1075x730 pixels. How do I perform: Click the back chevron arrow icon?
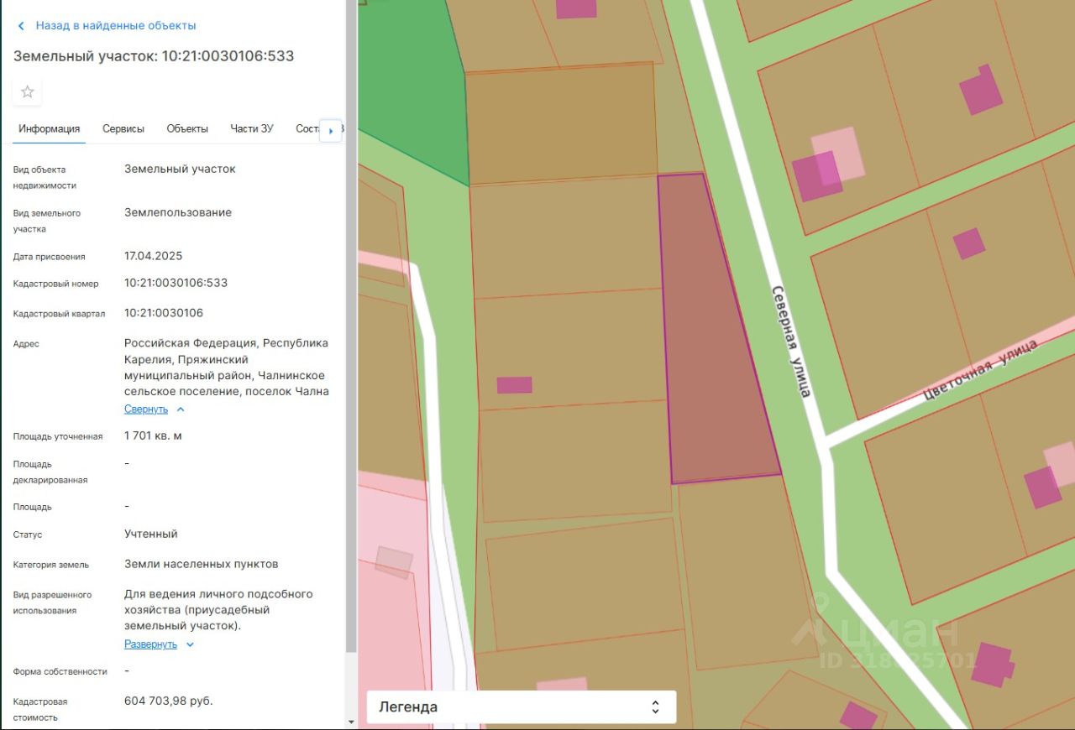pos(21,26)
